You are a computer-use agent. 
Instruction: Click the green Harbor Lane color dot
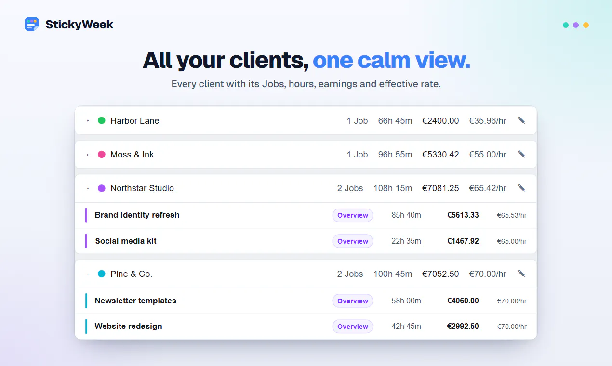tap(102, 120)
